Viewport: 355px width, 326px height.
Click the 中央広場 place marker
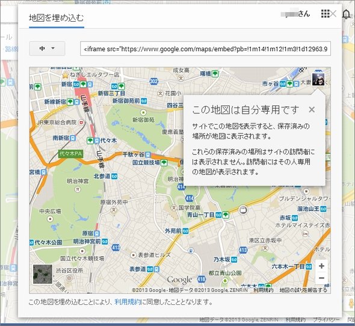click(51, 219)
